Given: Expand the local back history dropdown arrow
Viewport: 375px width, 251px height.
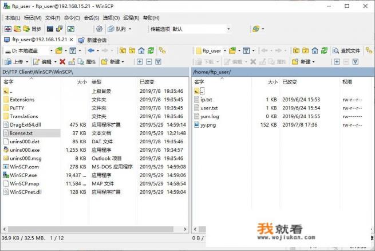Looking at the screenshot, I should 98,50.
